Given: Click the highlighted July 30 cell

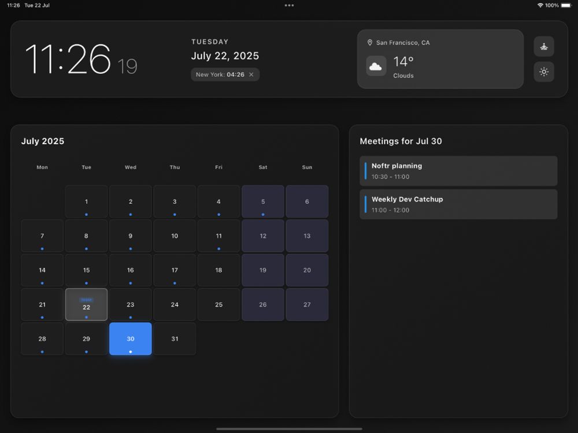Looking at the screenshot, I should click(131, 339).
